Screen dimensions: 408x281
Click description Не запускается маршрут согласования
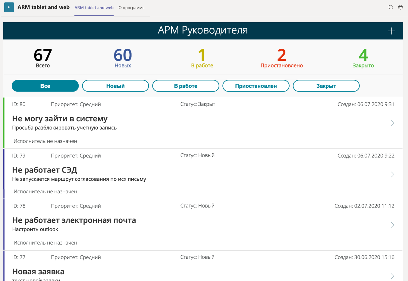click(x=79, y=179)
